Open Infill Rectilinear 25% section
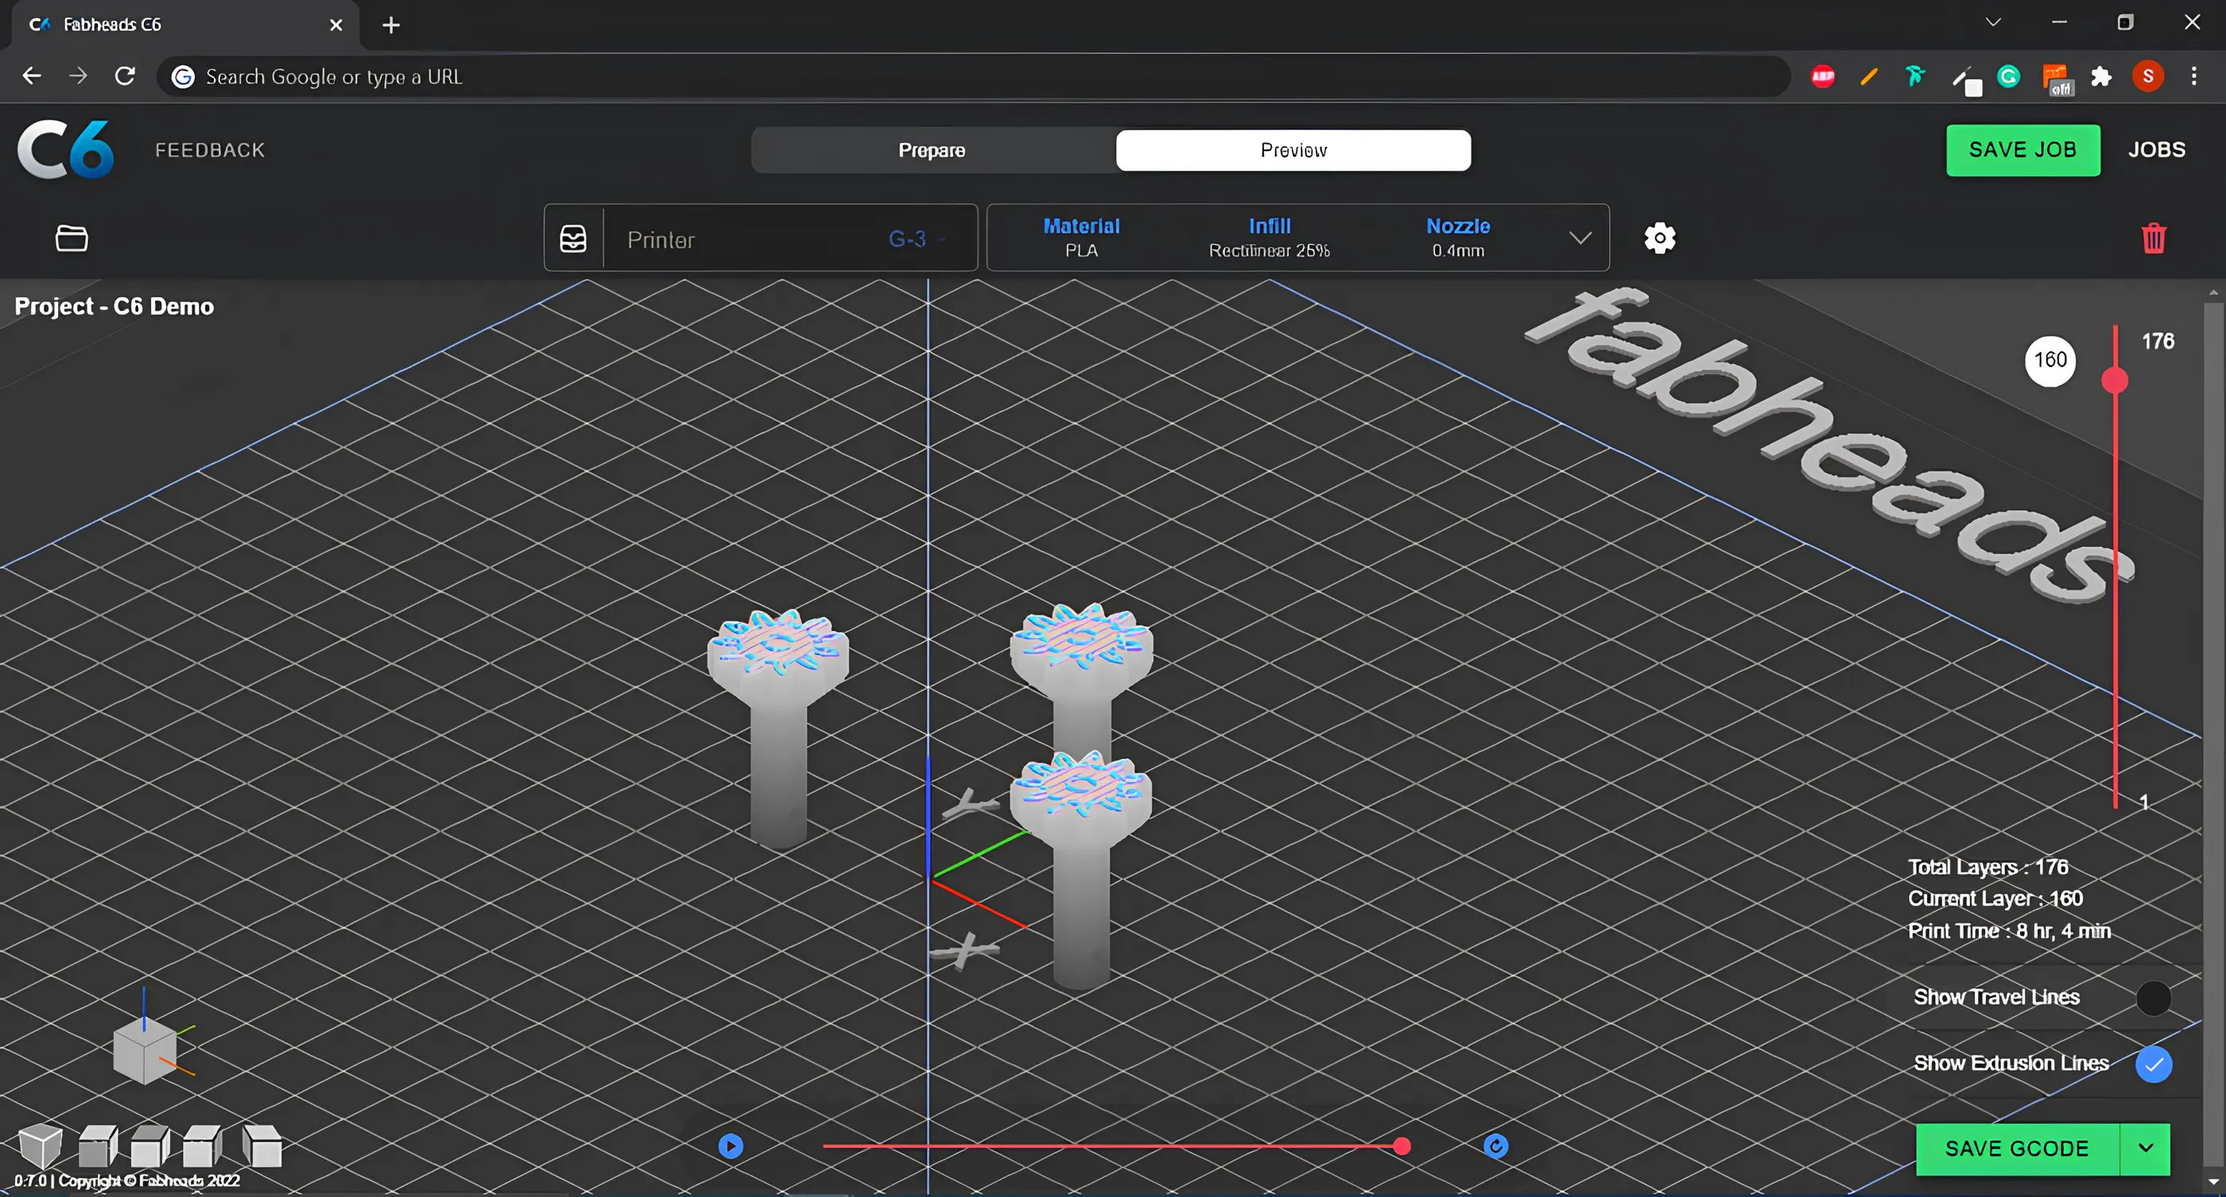Viewport: 2226px width, 1197px height. click(1269, 238)
